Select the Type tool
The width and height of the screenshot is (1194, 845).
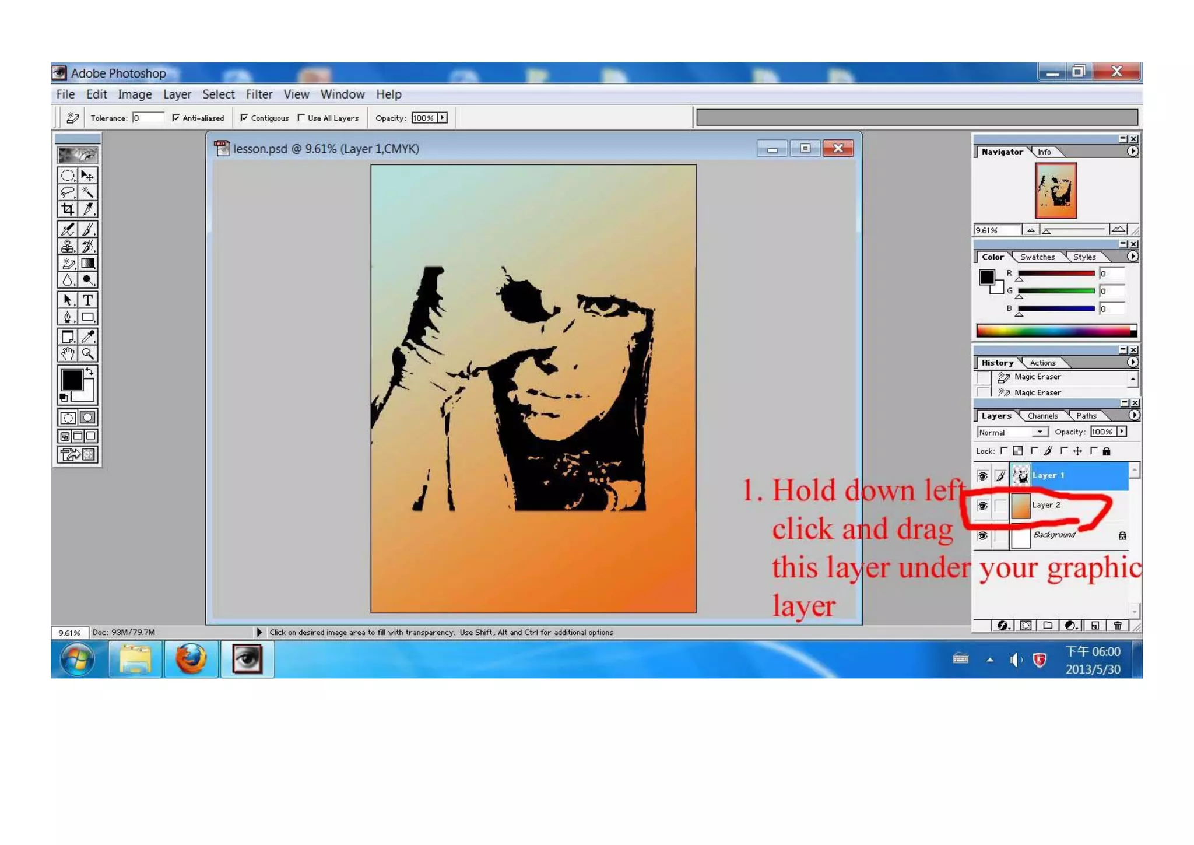click(87, 300)
